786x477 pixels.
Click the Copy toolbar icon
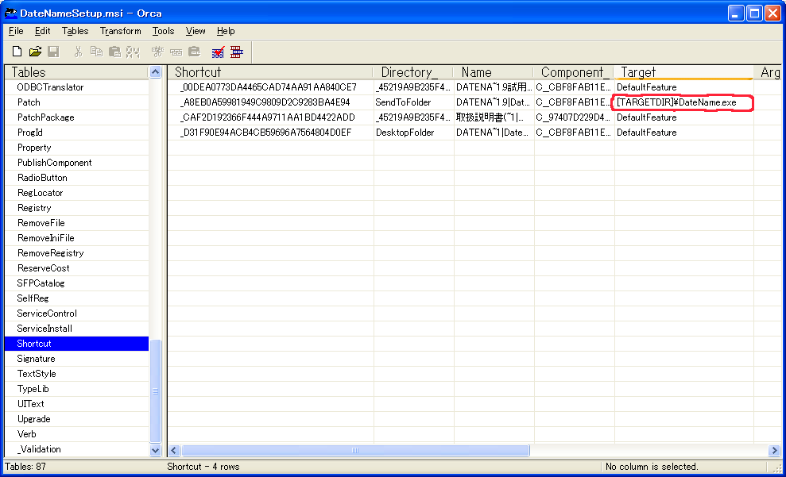click(x=96, y=52)
